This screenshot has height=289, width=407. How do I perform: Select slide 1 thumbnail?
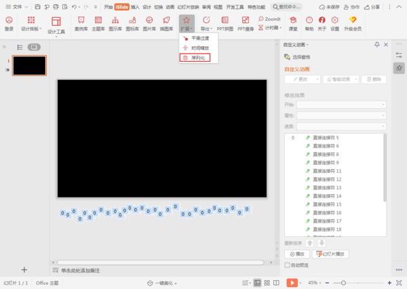click(29, 65)
